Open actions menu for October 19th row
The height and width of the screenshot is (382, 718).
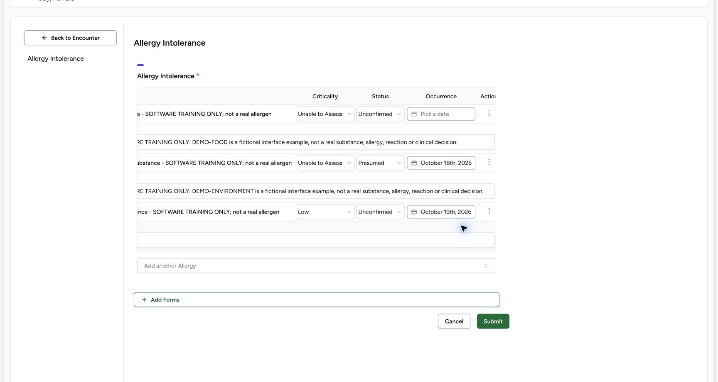pyautogui.click(x=489, y=211)
